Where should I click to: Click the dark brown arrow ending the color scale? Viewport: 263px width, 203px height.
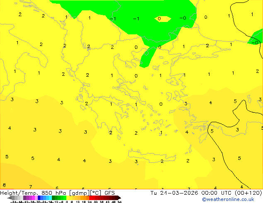tap(119, 198)
